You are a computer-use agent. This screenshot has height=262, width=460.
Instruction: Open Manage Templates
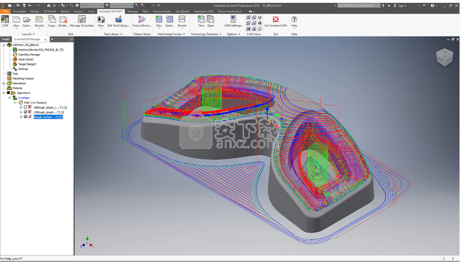point(82,22)
